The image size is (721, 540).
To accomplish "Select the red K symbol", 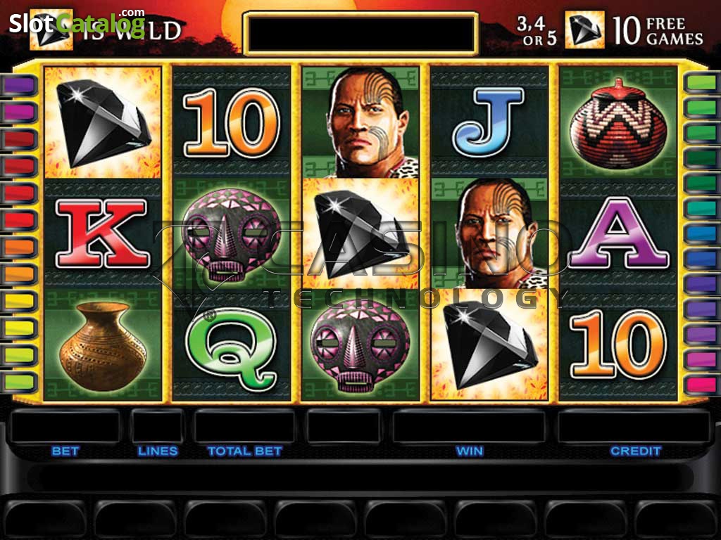I will click(x=102, y=234).
